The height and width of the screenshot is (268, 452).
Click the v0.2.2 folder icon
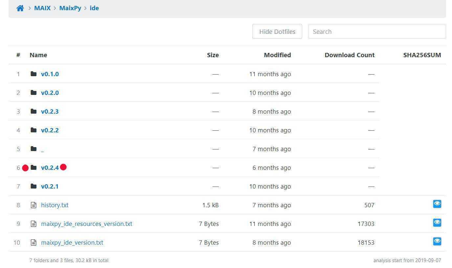(x=34, y=130)
